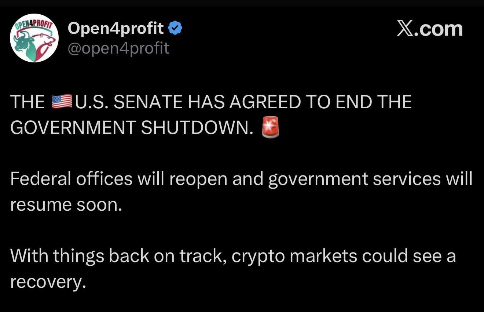
Task: Select the word "crypto" in the post
Action: pyautogui.click(x=258, y=256)
